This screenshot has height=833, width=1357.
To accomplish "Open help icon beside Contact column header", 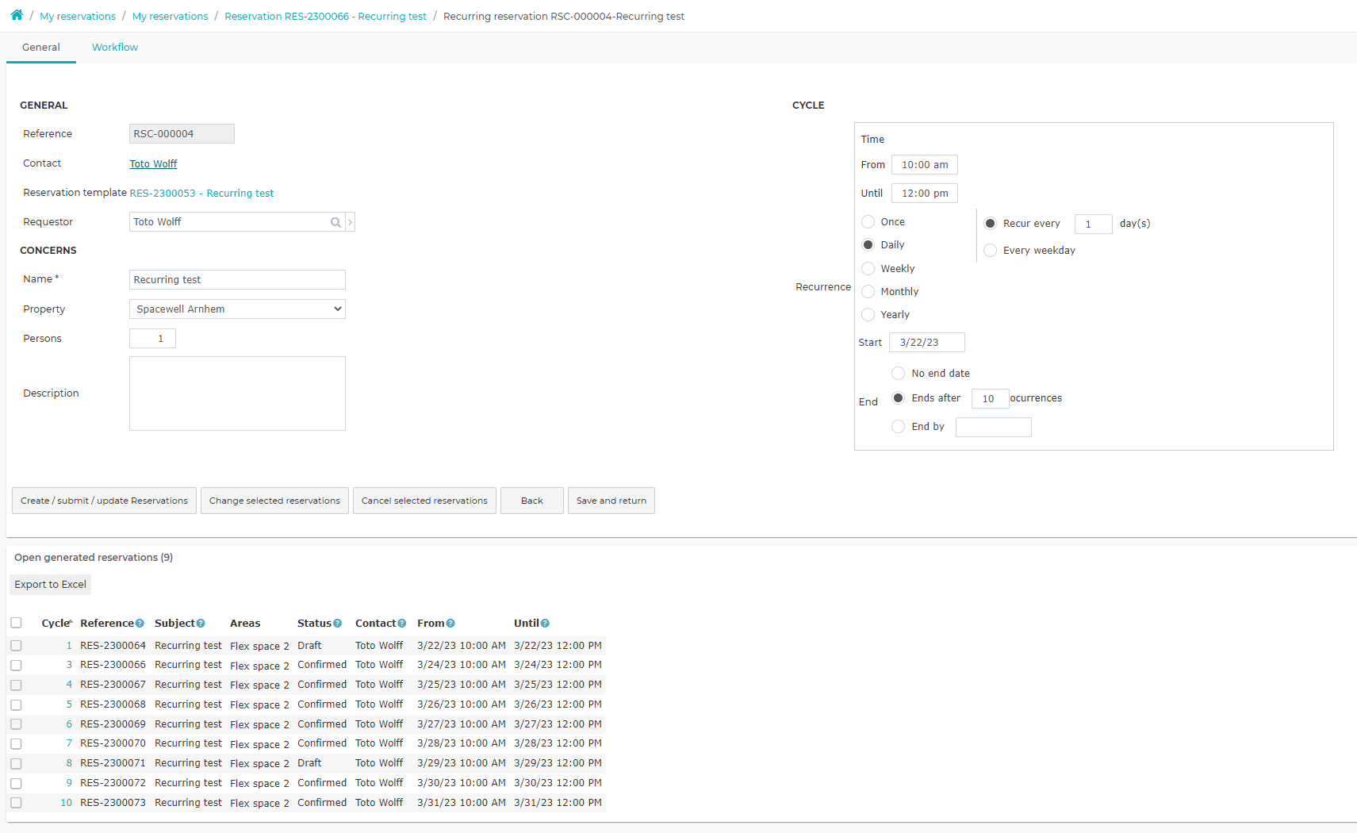I will click(401, 624).
